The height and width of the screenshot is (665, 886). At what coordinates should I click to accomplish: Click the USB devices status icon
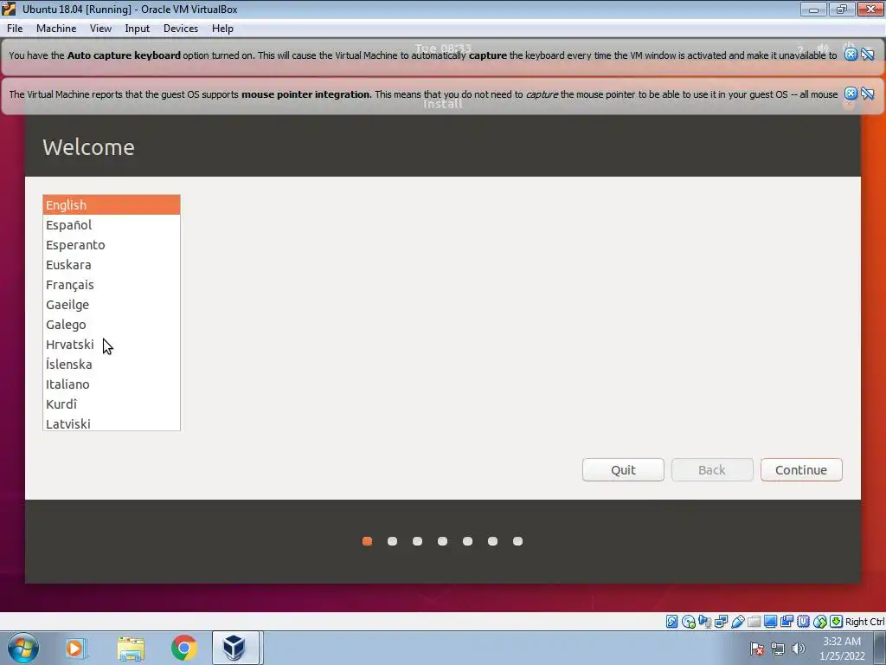tap(737, 622)
